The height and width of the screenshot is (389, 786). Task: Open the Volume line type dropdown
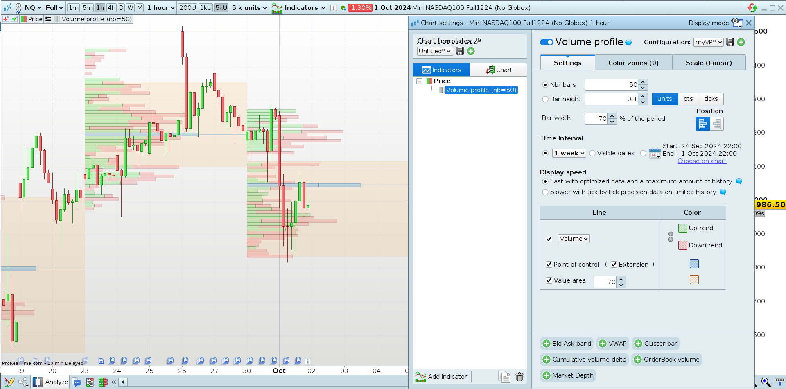tap(574, 239)
